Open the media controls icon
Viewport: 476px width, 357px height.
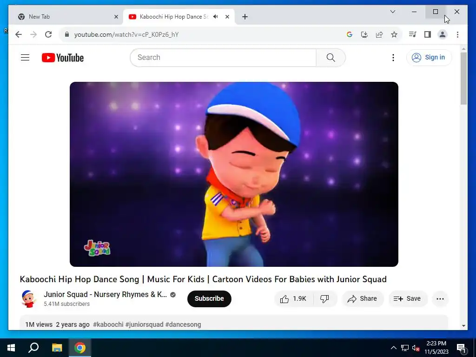pyautogui.click(x=412, y=34)
